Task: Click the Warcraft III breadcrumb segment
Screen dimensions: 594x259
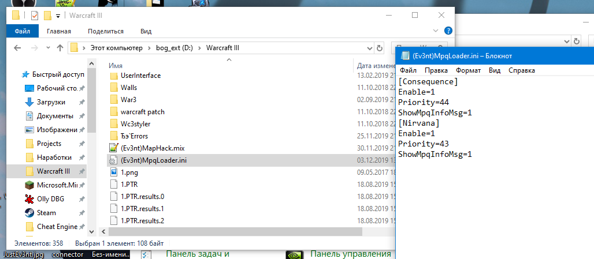Action: click(x=222, y=48)
